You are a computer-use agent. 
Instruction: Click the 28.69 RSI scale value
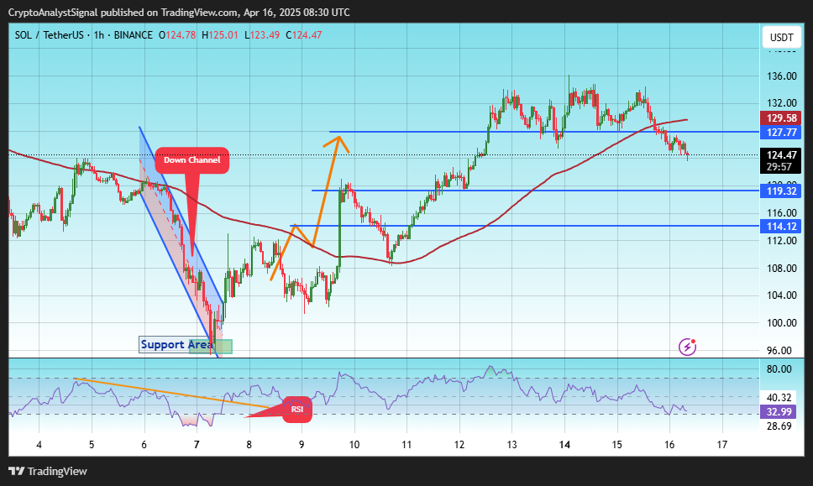(x=779, y=426)
